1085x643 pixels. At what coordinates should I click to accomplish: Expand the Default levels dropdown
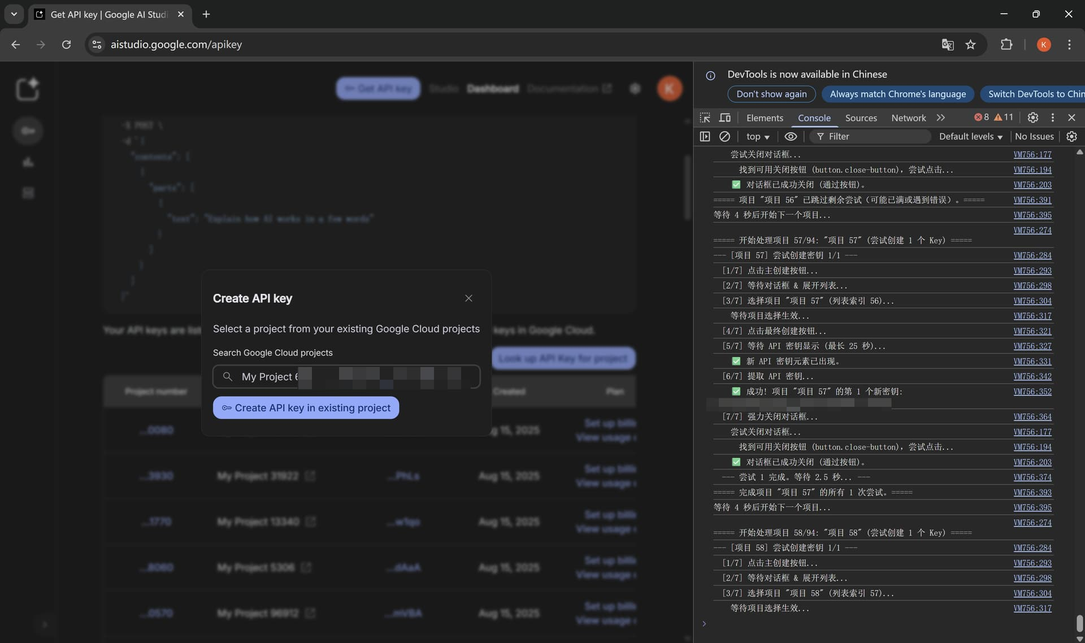point(970,136)
